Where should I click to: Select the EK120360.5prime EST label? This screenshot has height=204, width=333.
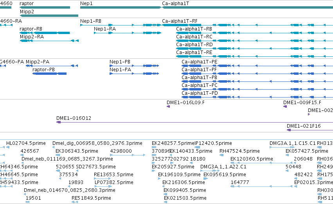pos(252,159)
